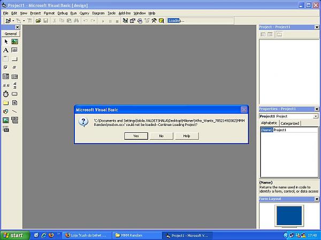Select the Shape control tool
Screen dimensions: 321x240
(6, 111)
